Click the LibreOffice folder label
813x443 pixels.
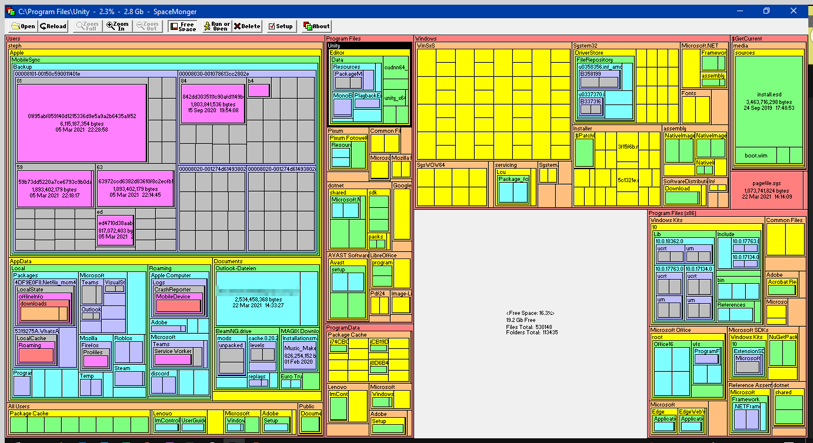coord(384,256)
